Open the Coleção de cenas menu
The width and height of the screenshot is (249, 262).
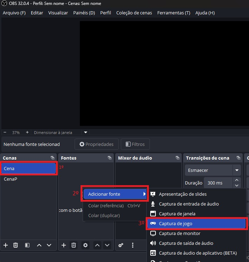[x=134, y=13]
